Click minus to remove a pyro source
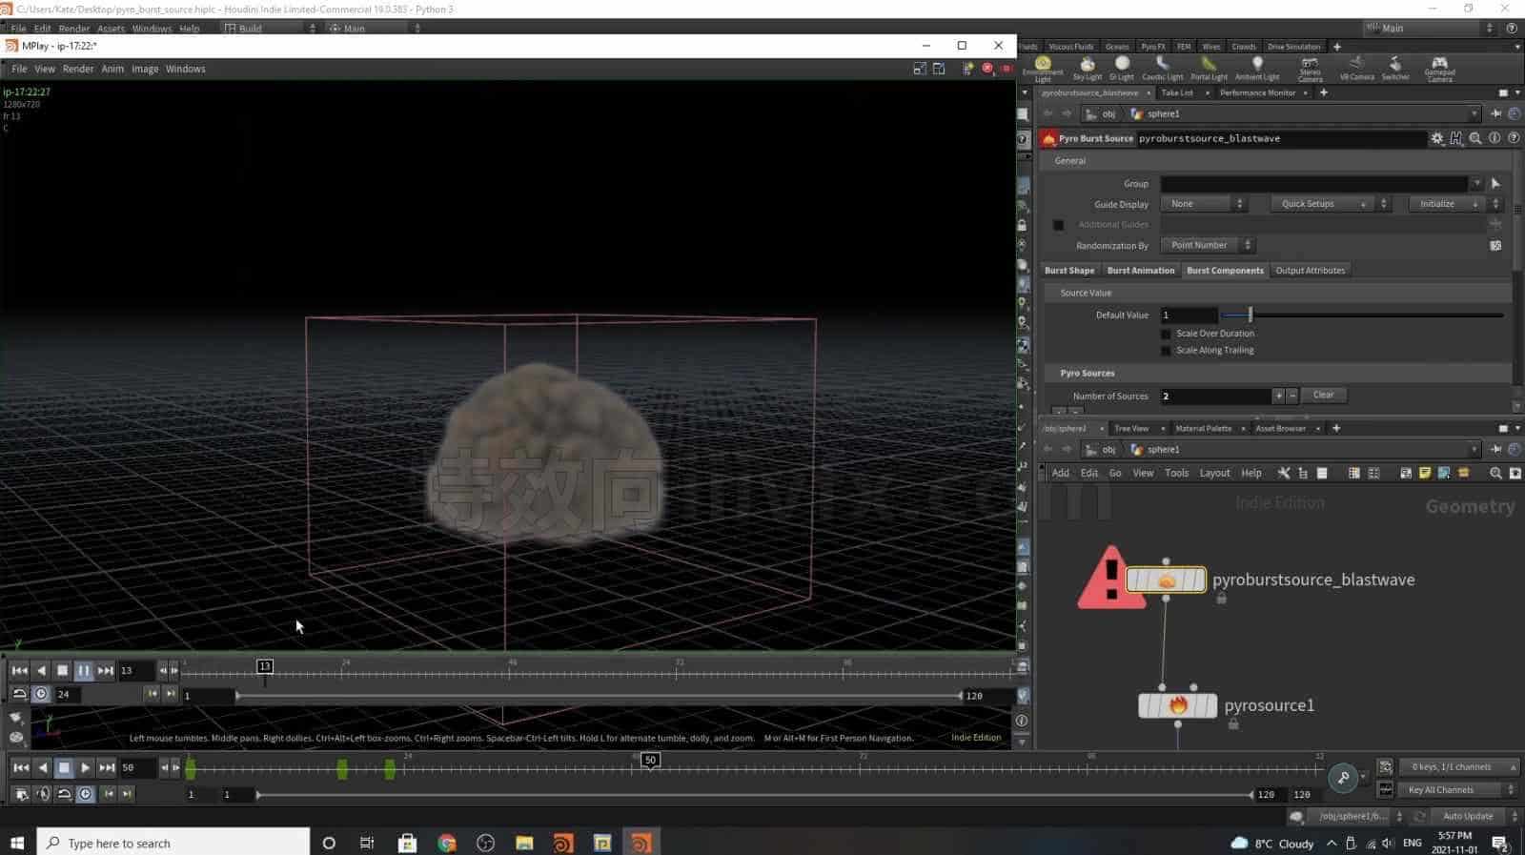This screenshot has width=1525, height=855. click(x=1292, y=396)
